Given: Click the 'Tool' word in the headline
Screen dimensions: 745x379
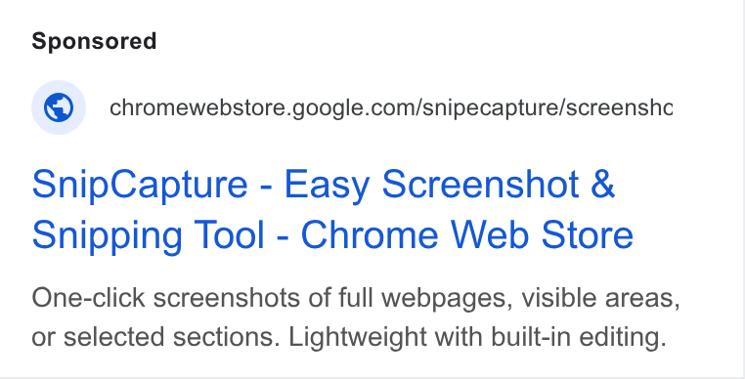Looking at the screenshot, I should [230, 235].
